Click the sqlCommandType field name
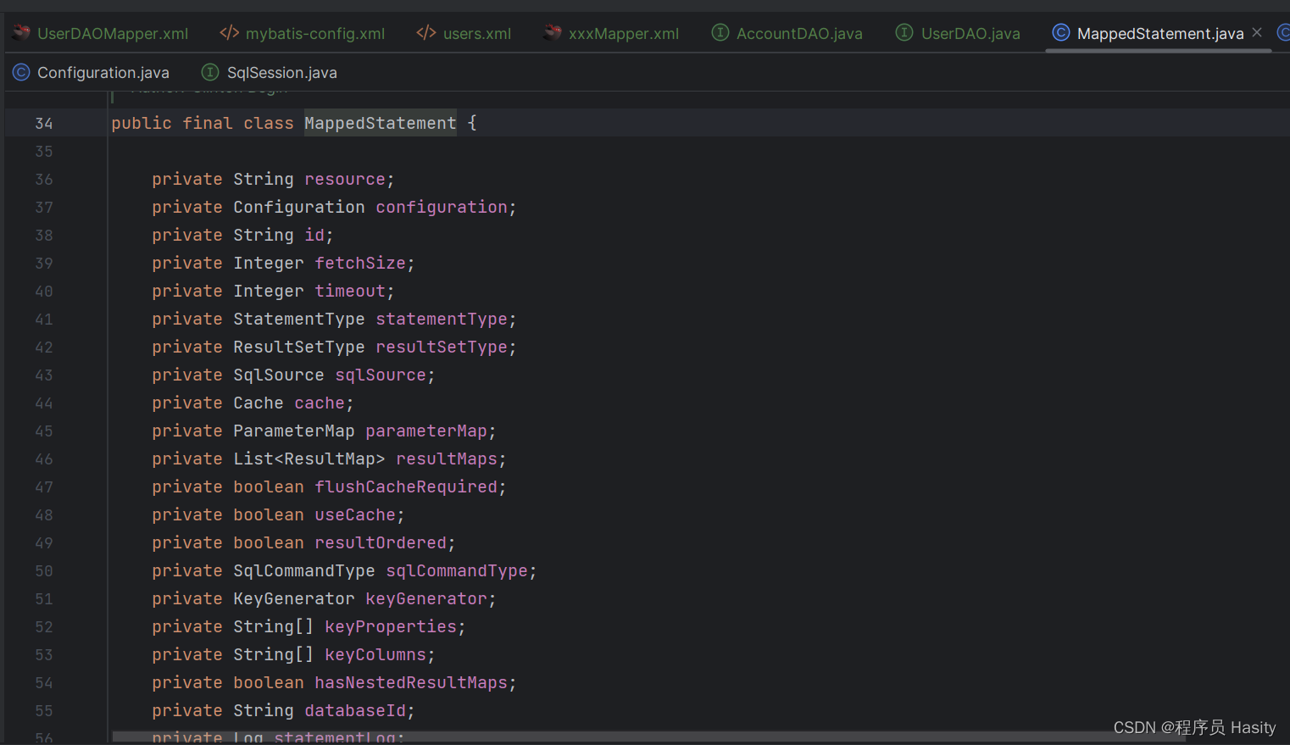The image size is (1290, 745). point(457,570)
